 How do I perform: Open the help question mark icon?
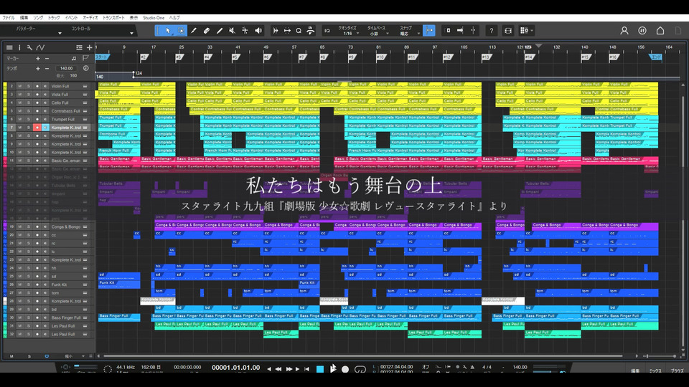pos(491,30)
